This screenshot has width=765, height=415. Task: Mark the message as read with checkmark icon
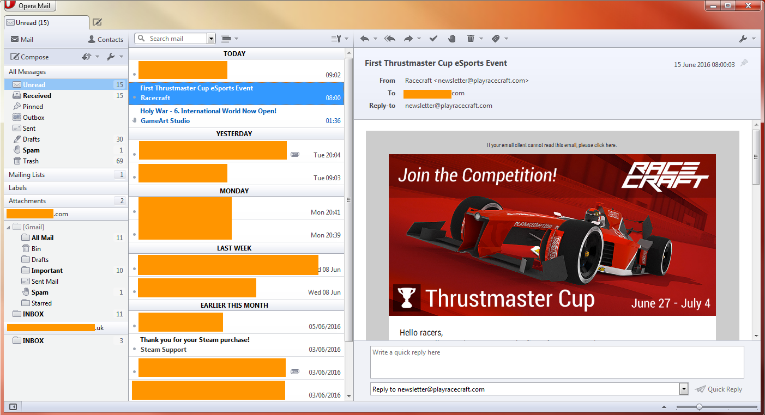(x=433, y=39)
